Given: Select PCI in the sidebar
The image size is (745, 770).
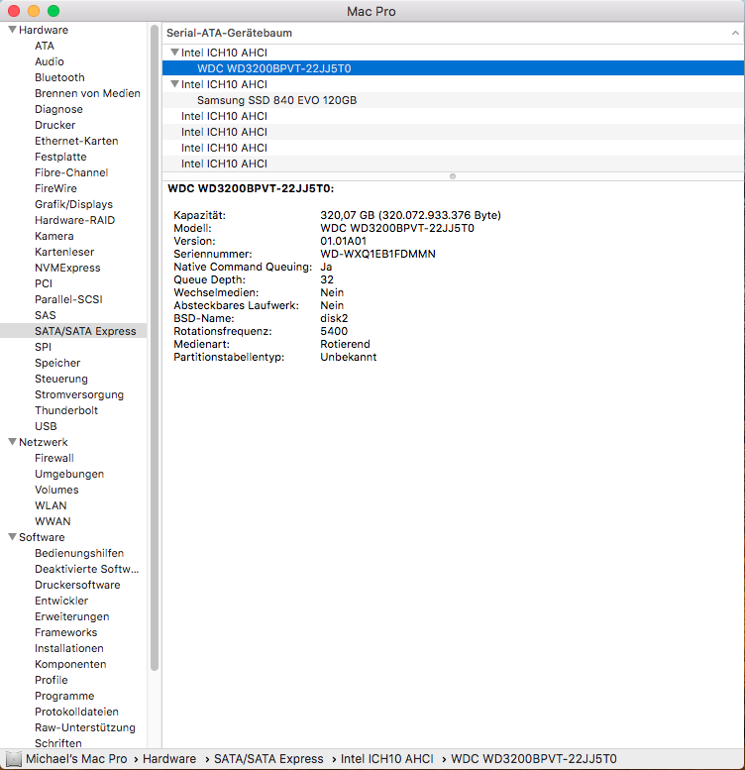Looking at the screenshot, I should pos(44,283).
